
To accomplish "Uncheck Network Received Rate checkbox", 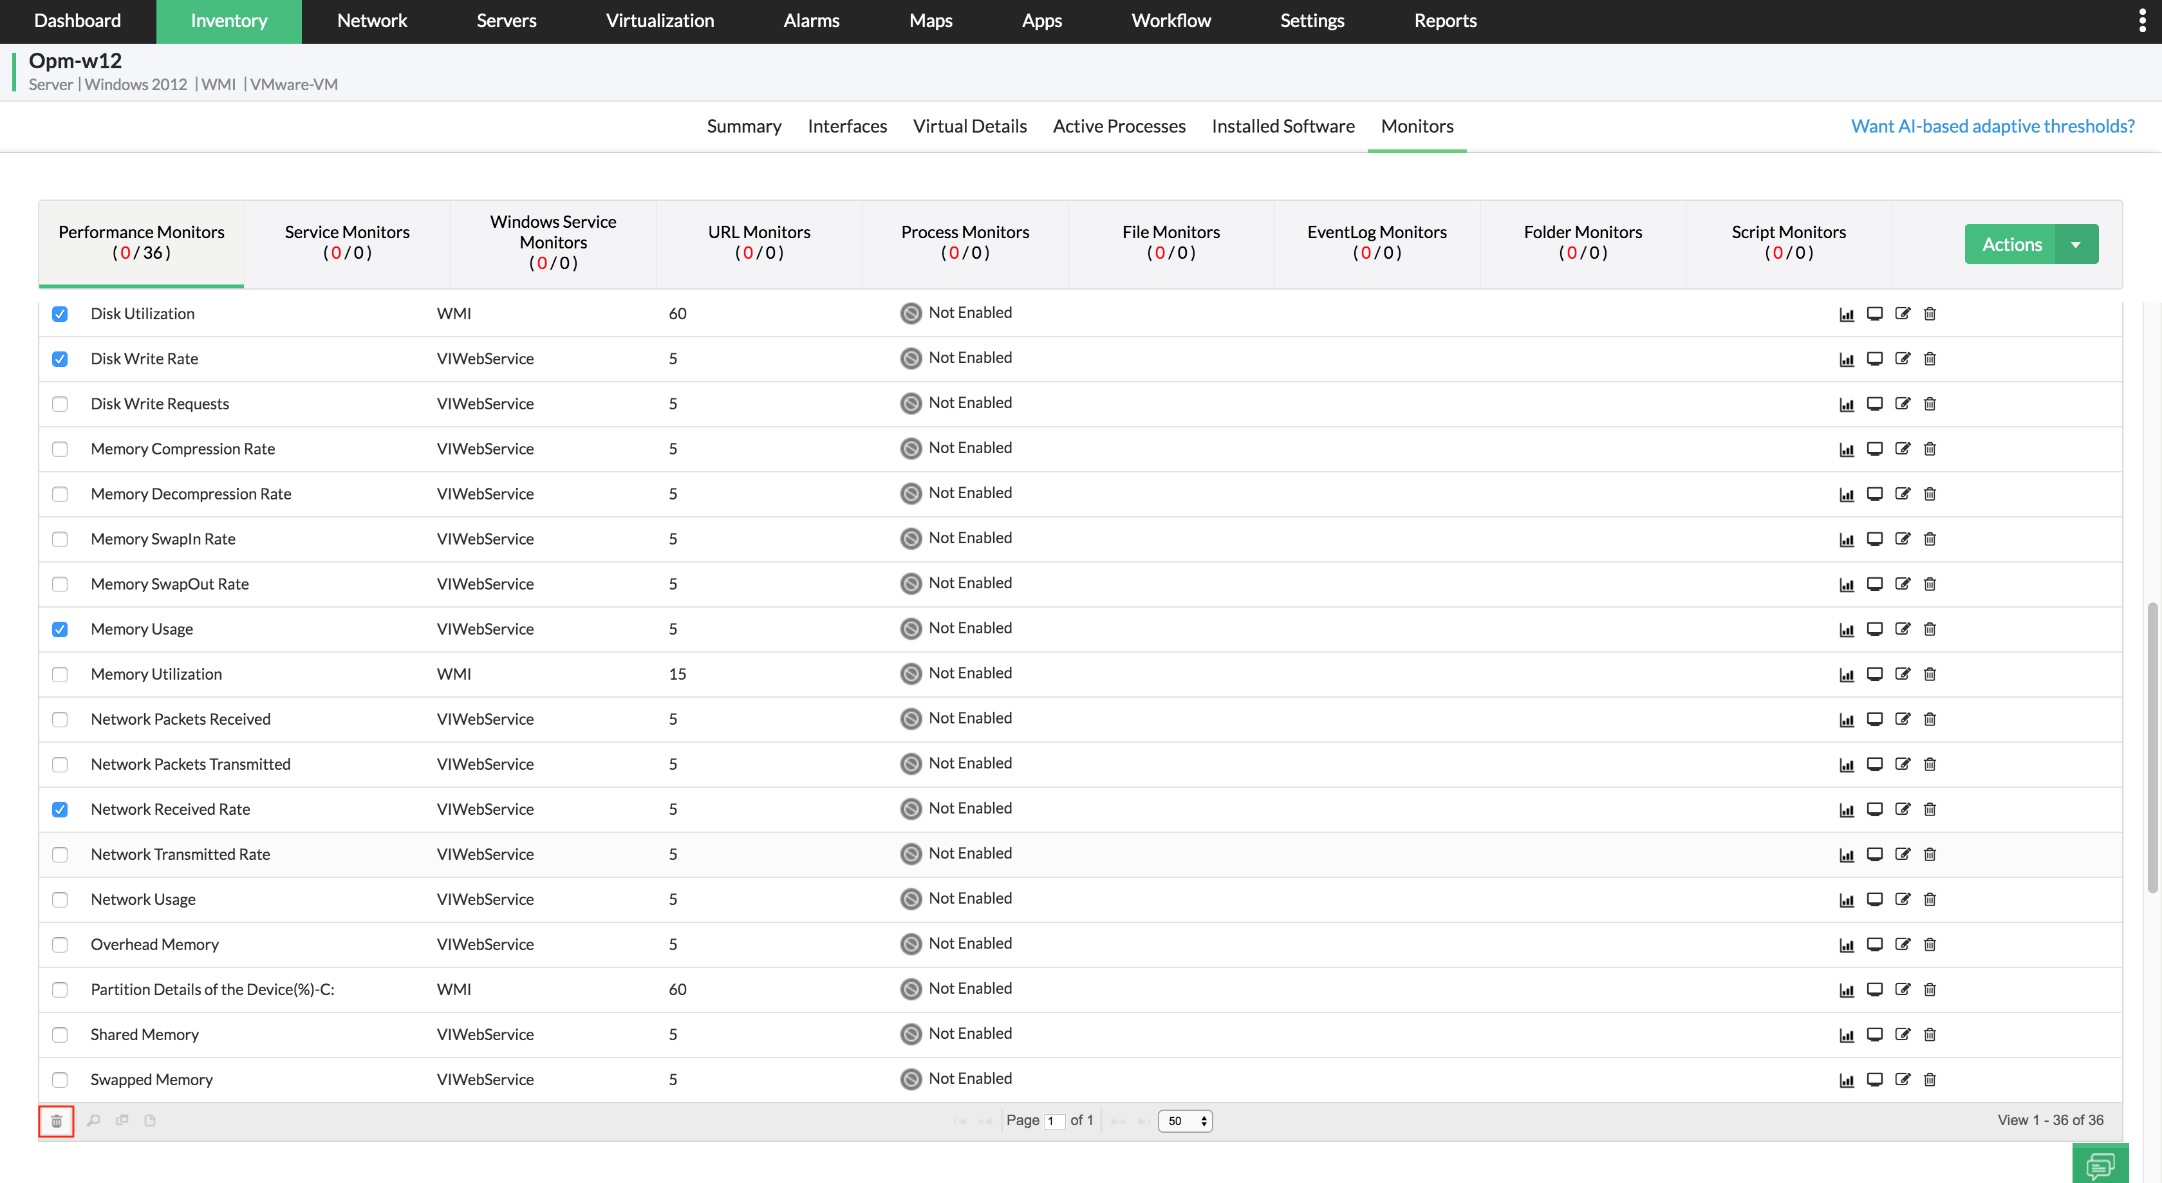I will [60, 810].
